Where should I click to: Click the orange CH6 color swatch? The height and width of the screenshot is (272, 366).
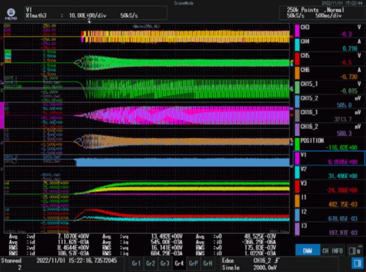(297, 73)
